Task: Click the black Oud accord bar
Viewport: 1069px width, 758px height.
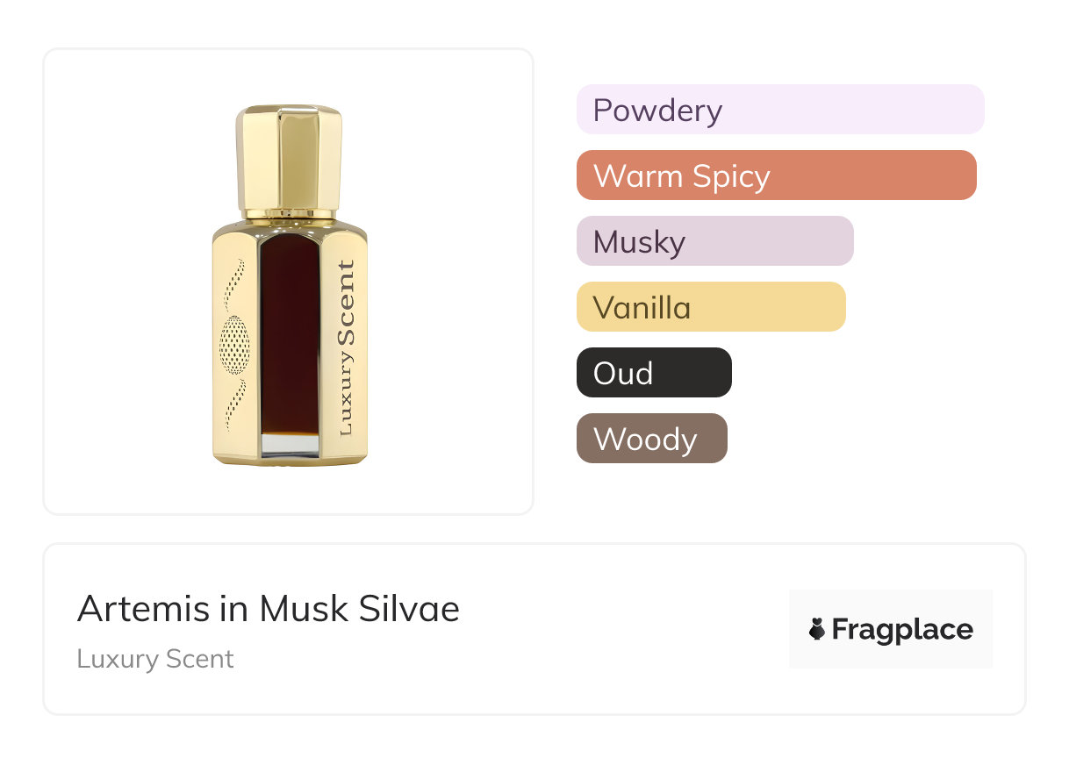Action: coord(653,373)
